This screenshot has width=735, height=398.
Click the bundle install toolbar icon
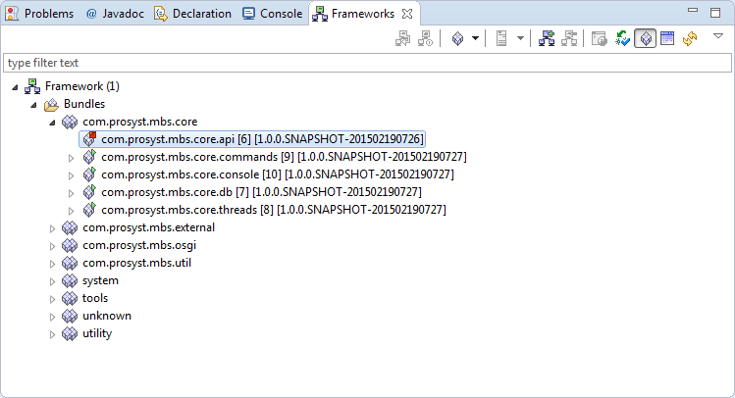[457, 38]
